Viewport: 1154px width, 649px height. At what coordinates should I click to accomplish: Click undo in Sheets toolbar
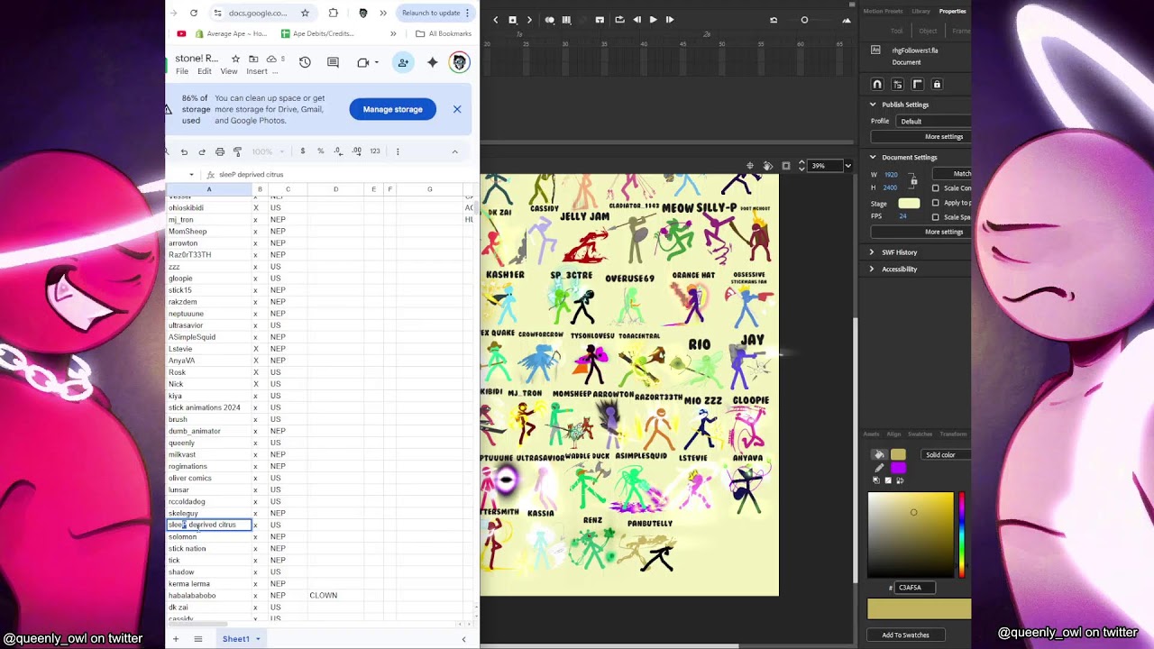click(x=184, y=151)
